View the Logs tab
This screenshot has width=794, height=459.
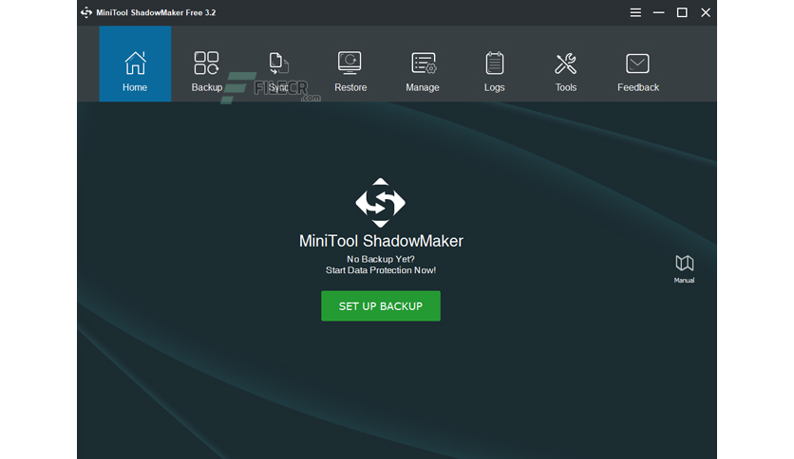point(494,64)
